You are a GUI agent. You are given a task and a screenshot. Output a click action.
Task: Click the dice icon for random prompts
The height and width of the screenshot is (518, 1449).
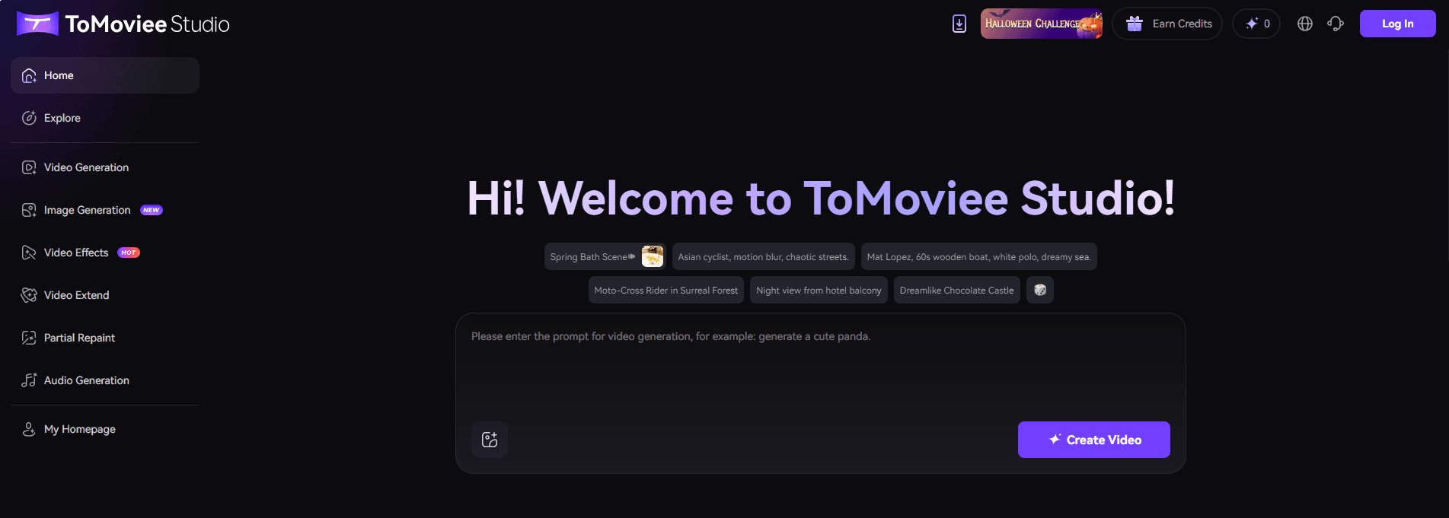click(1040, 290)
